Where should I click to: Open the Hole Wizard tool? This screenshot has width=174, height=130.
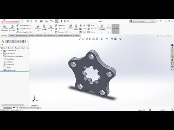coord(44,27)
